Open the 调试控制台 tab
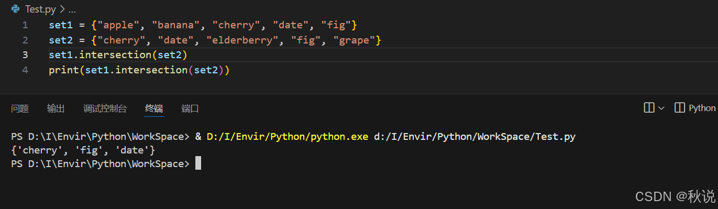718x209 pixels. coord(105,108)
